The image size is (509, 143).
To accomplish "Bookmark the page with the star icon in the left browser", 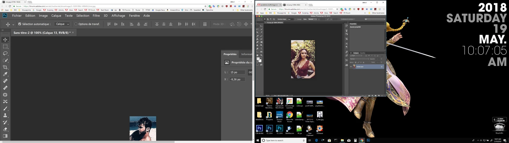I will tap(205, 6).
